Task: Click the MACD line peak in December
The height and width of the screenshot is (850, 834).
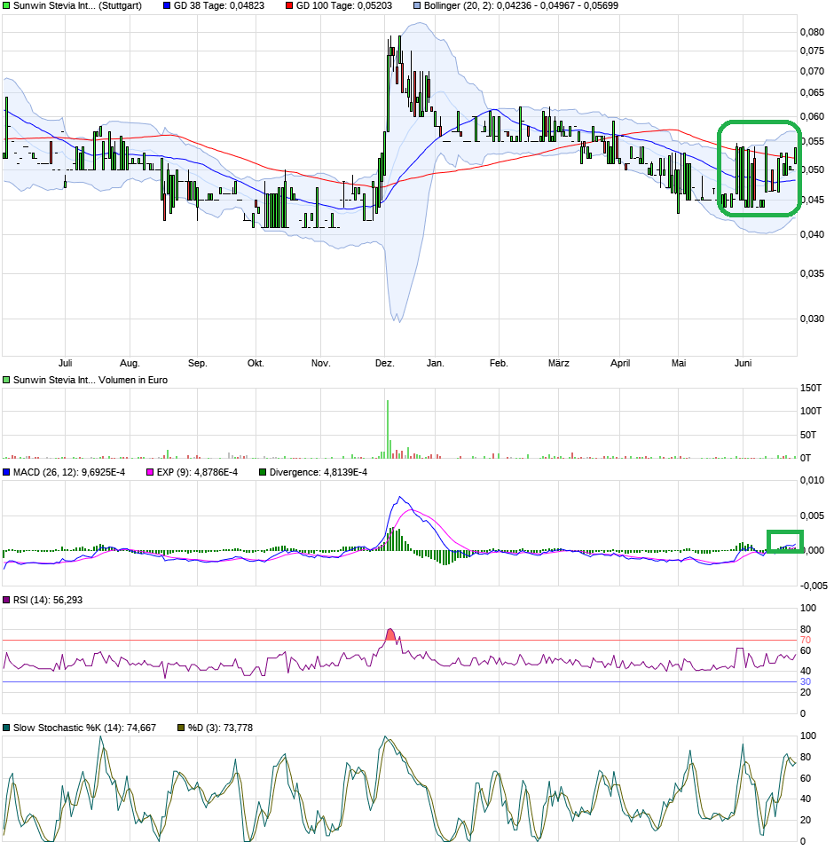Action: (x=400, y=497)
